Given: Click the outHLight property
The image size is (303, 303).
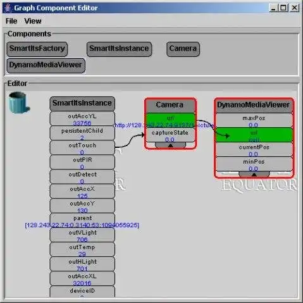Looking at the screenshot, I should (x=82, y=264).
